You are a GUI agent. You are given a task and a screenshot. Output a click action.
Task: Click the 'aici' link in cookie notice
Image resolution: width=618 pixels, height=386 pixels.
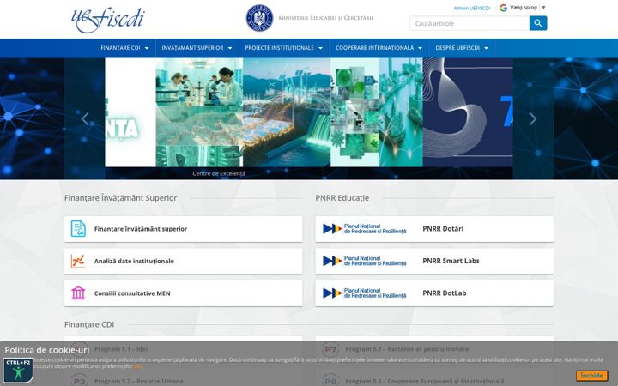pyautogui.click(x=138, y=366)
